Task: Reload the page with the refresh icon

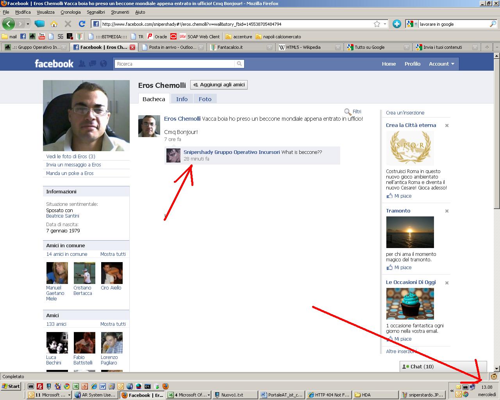Action: [x=82, y=24]
